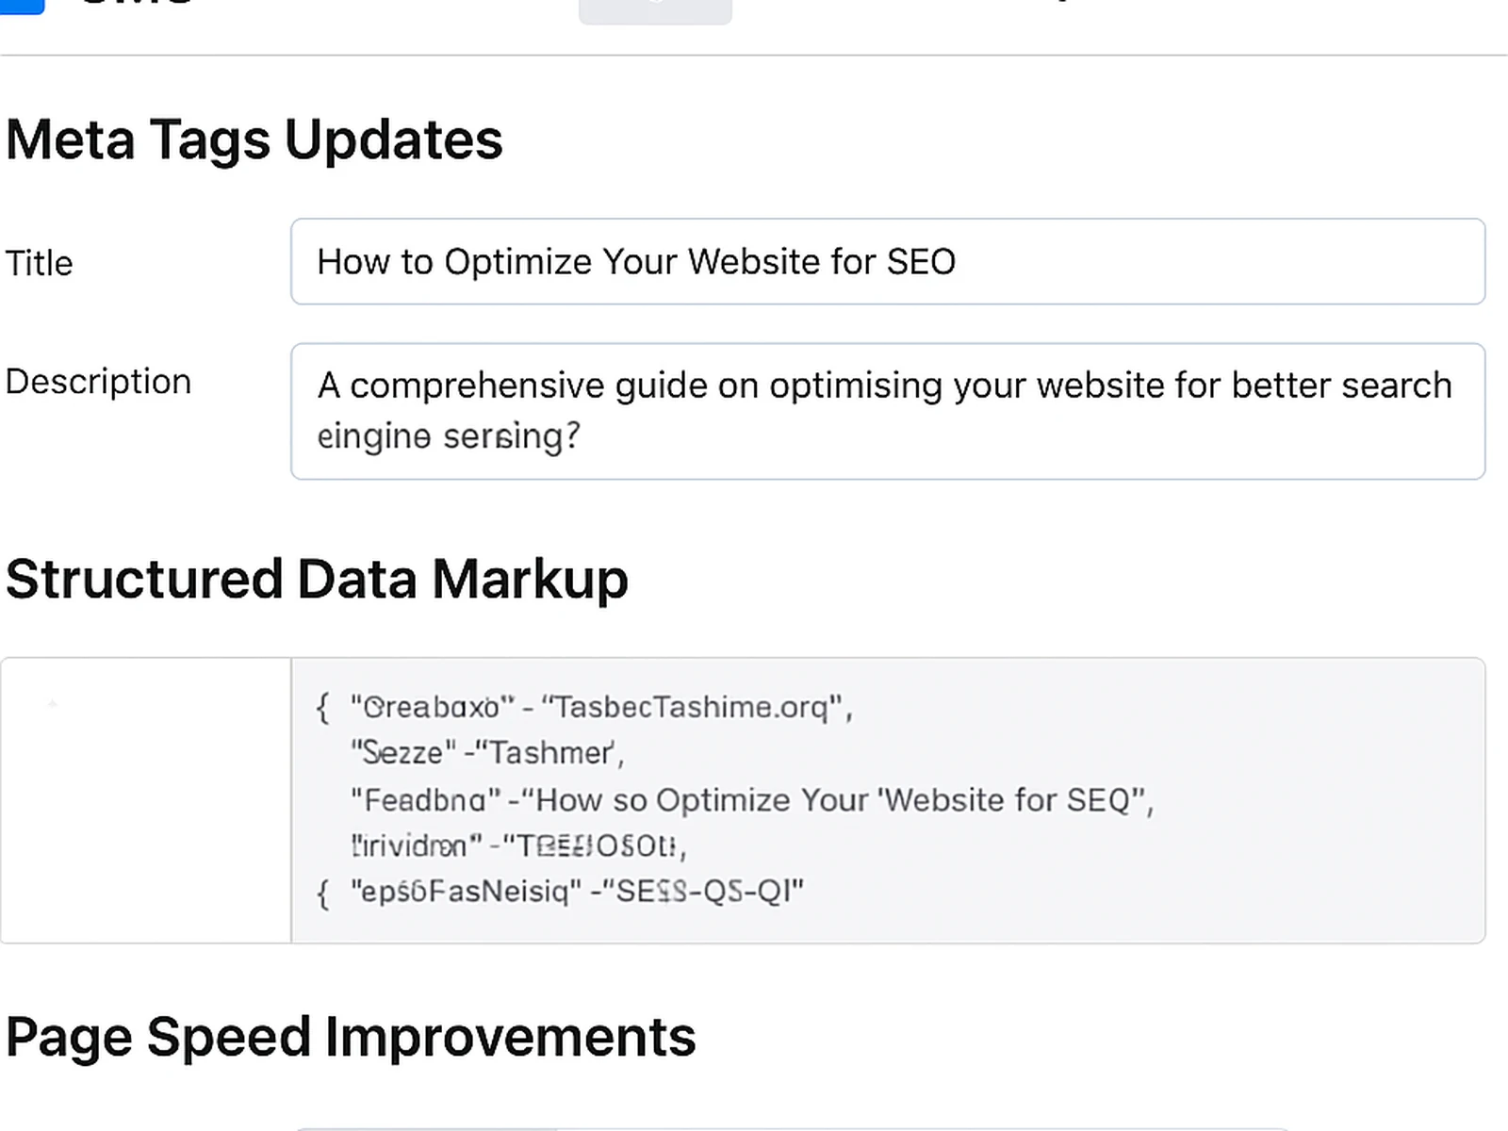Focus the Description text area
This screenshot has width=1508, height=1131.
[886, 411]
